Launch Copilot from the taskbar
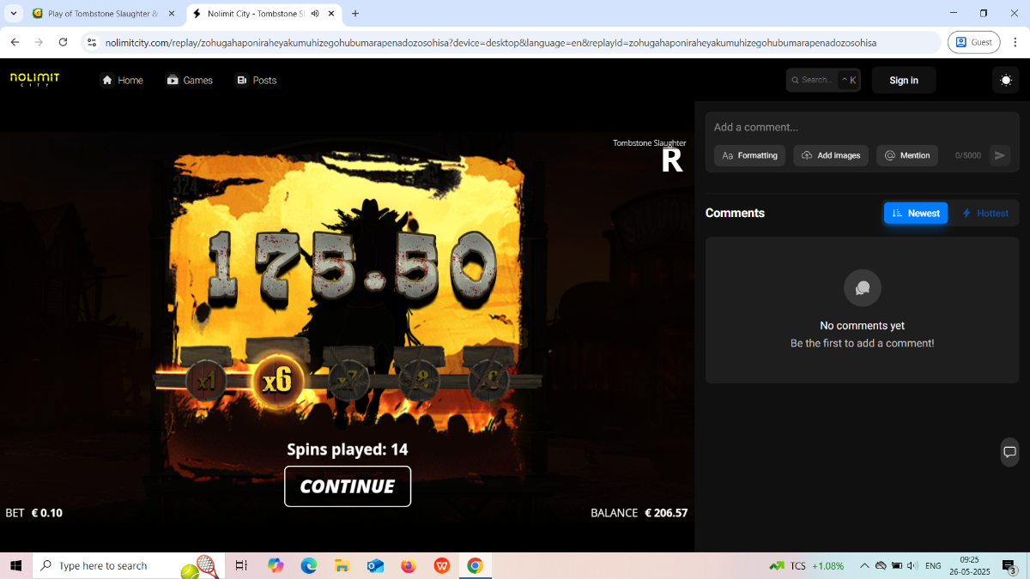 pyautogui.click(x=276, y=565)
